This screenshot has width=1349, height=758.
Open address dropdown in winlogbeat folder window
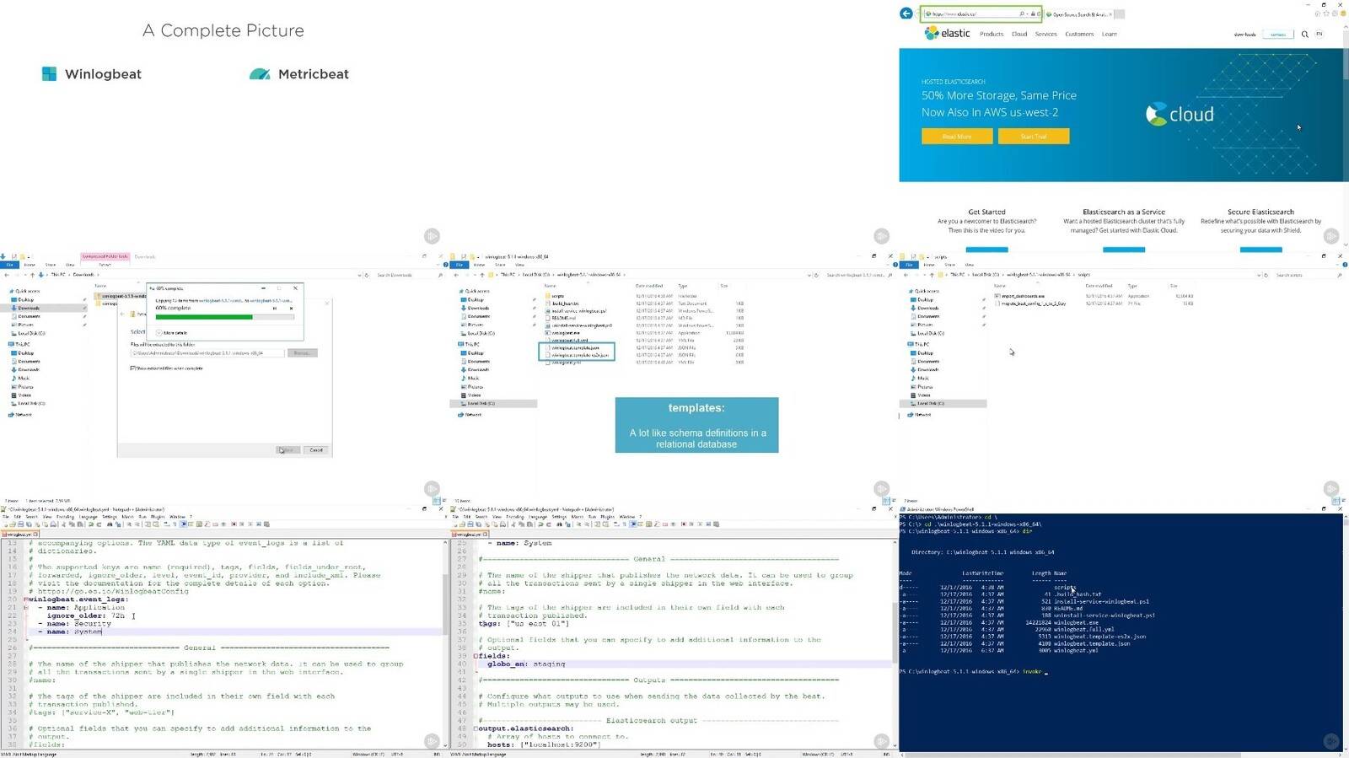[809, 275]
